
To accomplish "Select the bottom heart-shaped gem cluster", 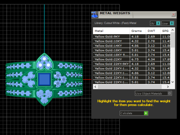I will tap(44, 97).
